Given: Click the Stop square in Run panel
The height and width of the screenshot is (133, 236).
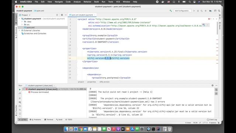Looking at the screenshot, I should pyautogui.click(x=20, y=98).
